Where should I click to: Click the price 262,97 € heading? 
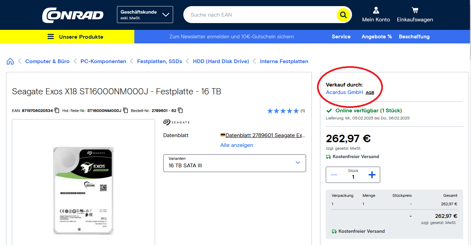pos(348,138)
